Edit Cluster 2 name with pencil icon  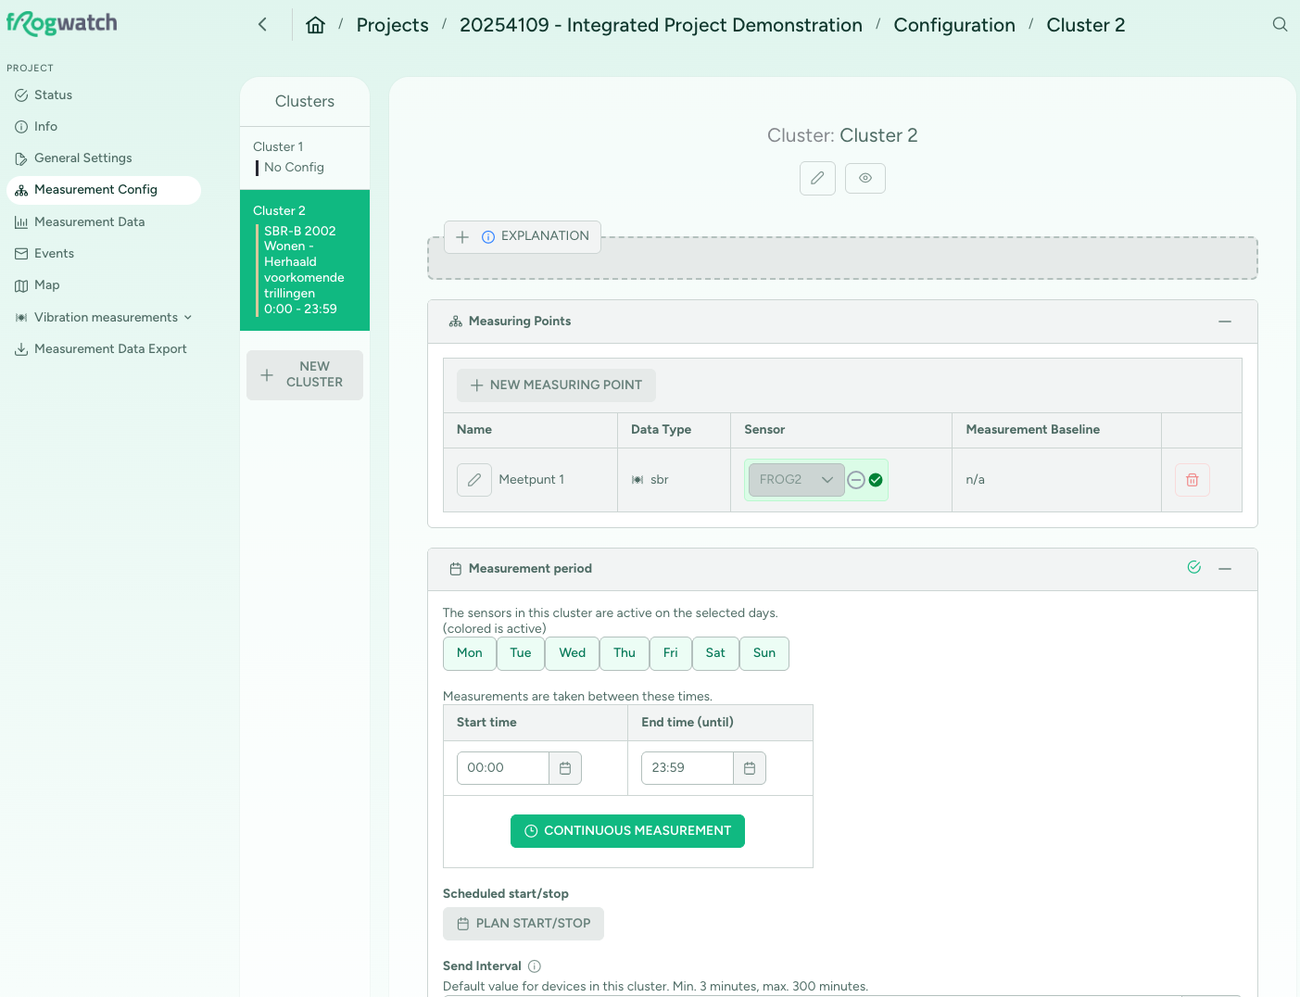click(x=817, y=178)
